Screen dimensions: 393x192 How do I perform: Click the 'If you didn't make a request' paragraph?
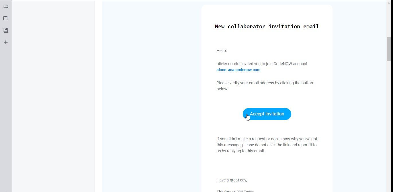tap(267, 145)
